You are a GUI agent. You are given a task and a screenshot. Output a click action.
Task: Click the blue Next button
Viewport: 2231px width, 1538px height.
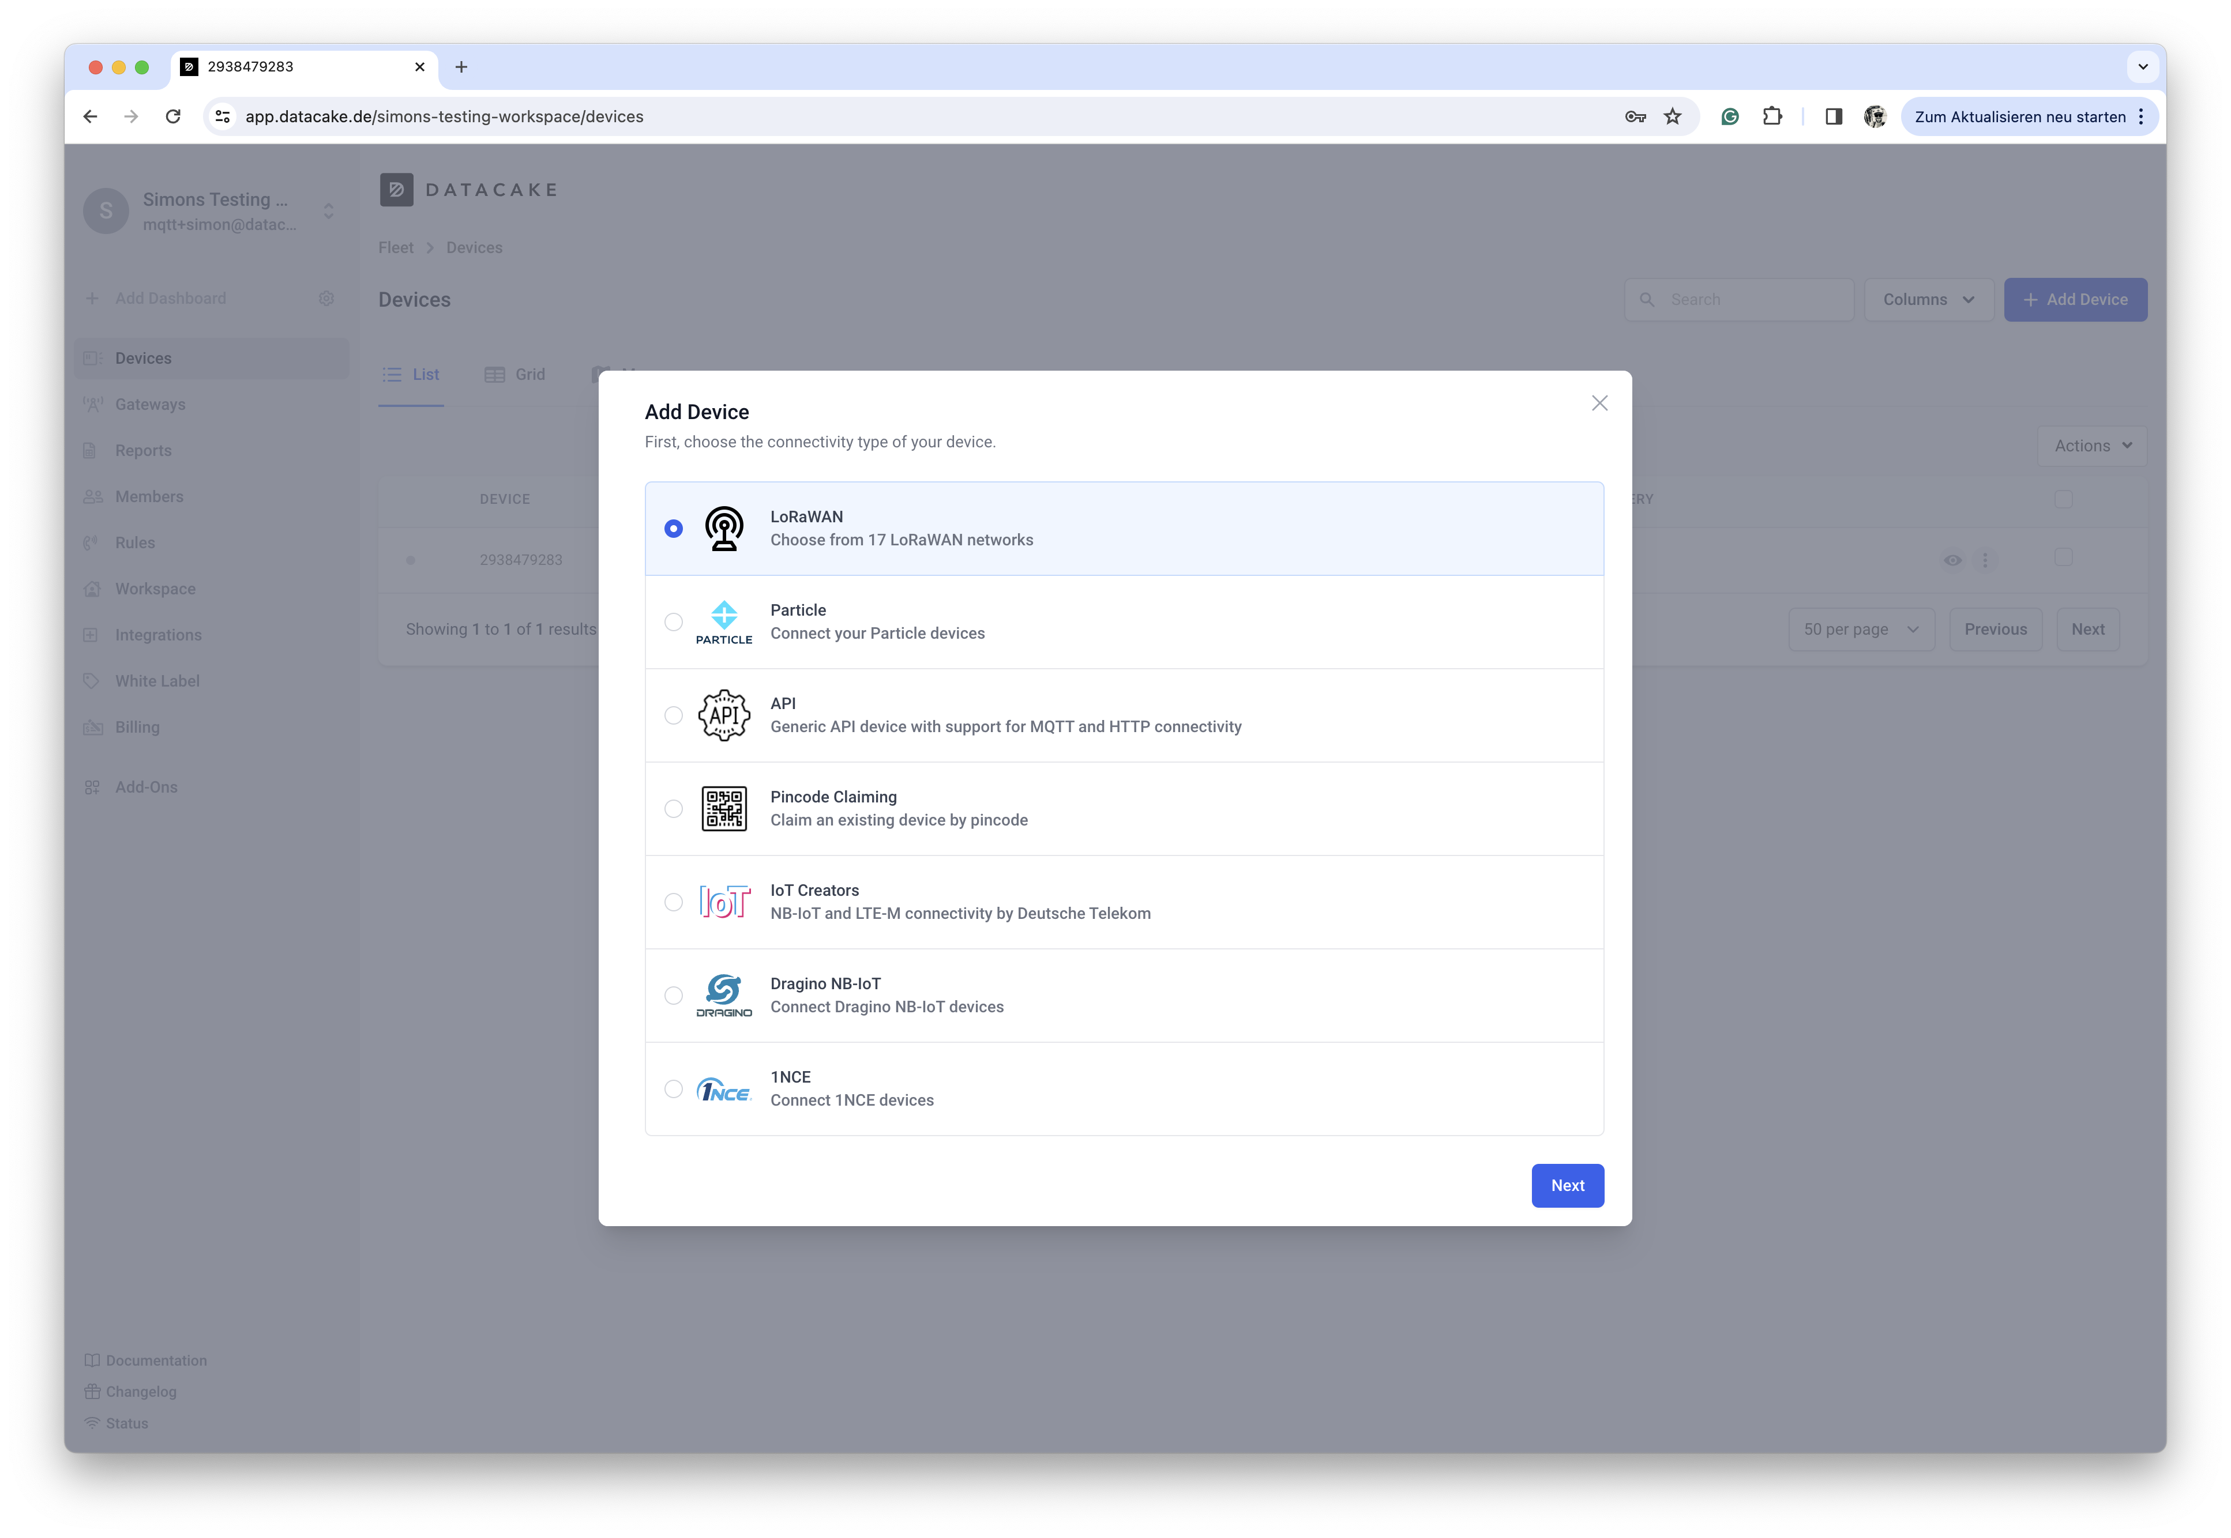(x=1567, y=1185)
